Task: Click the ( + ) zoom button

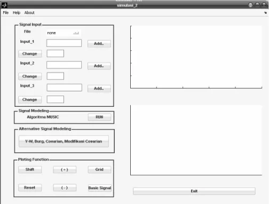Action: tap(65, 170)
